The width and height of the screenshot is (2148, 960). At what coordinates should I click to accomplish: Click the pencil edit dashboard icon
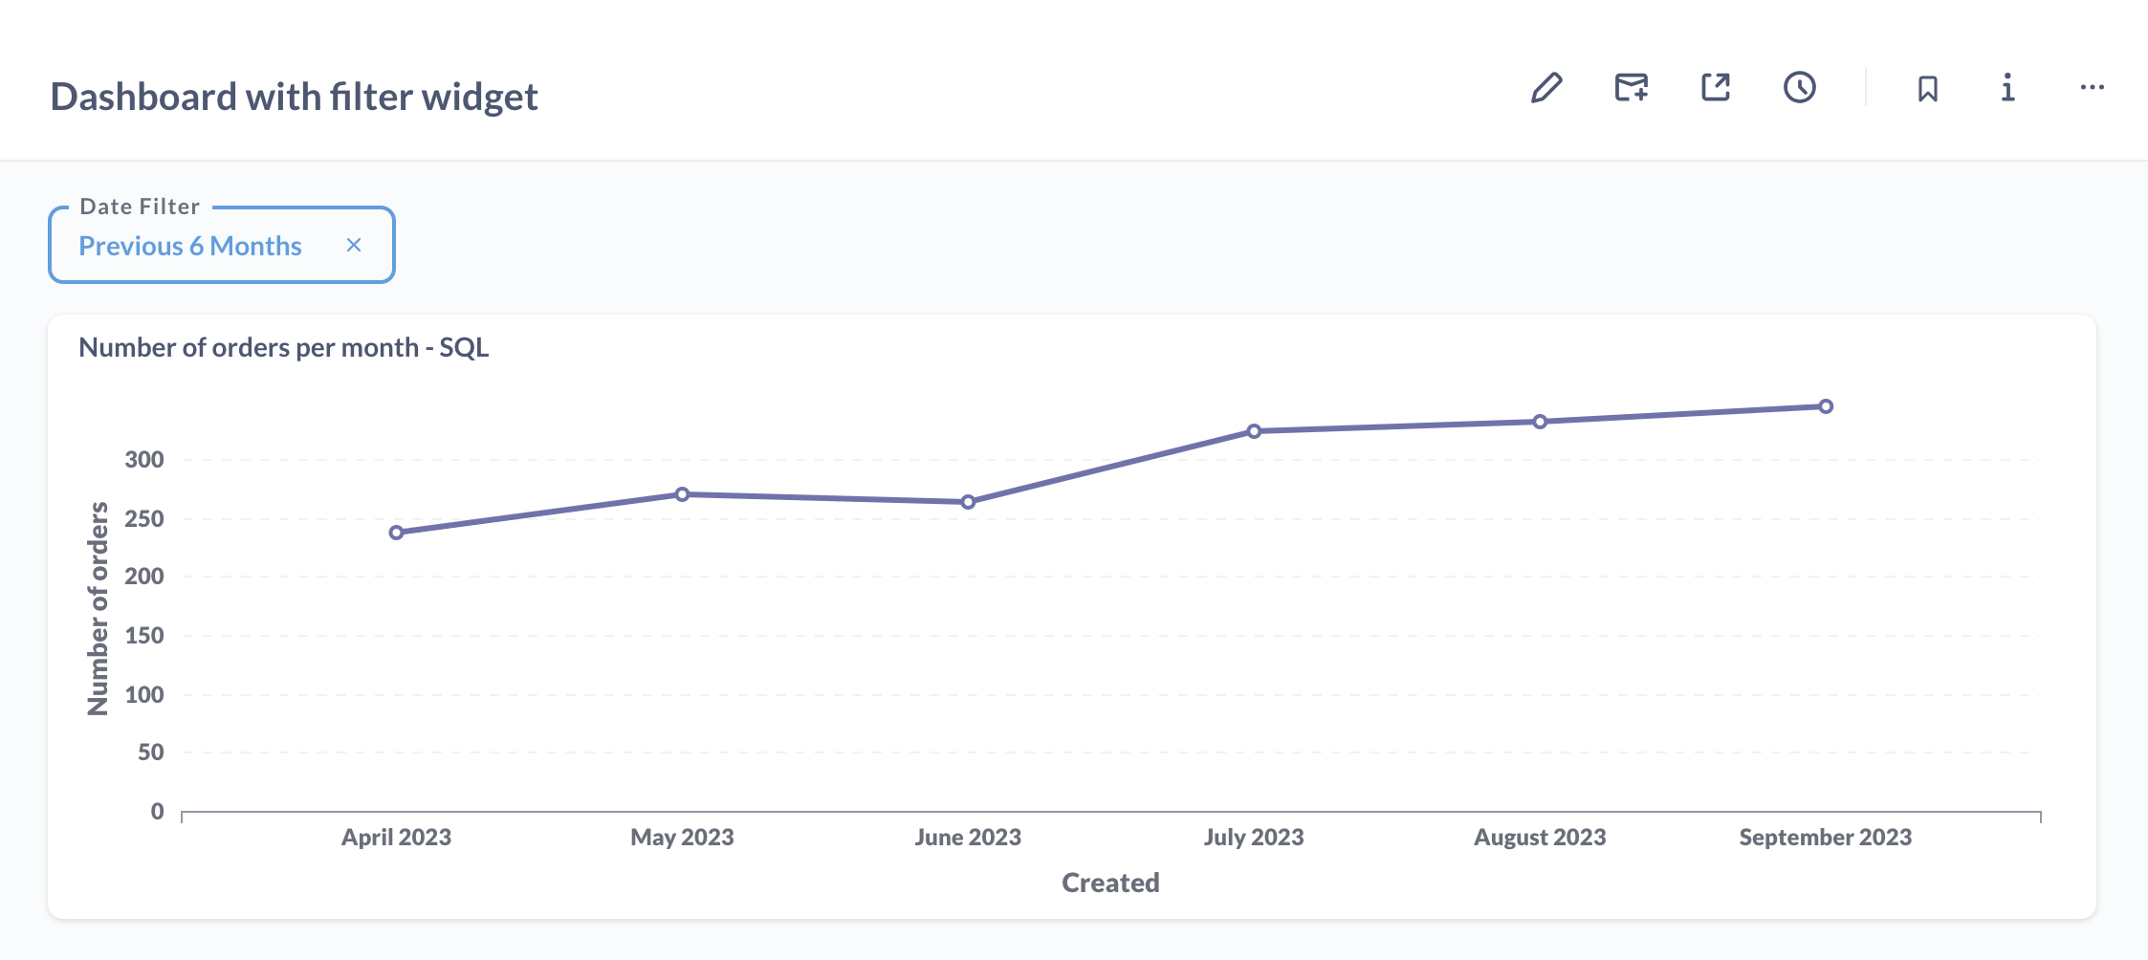1546,88
